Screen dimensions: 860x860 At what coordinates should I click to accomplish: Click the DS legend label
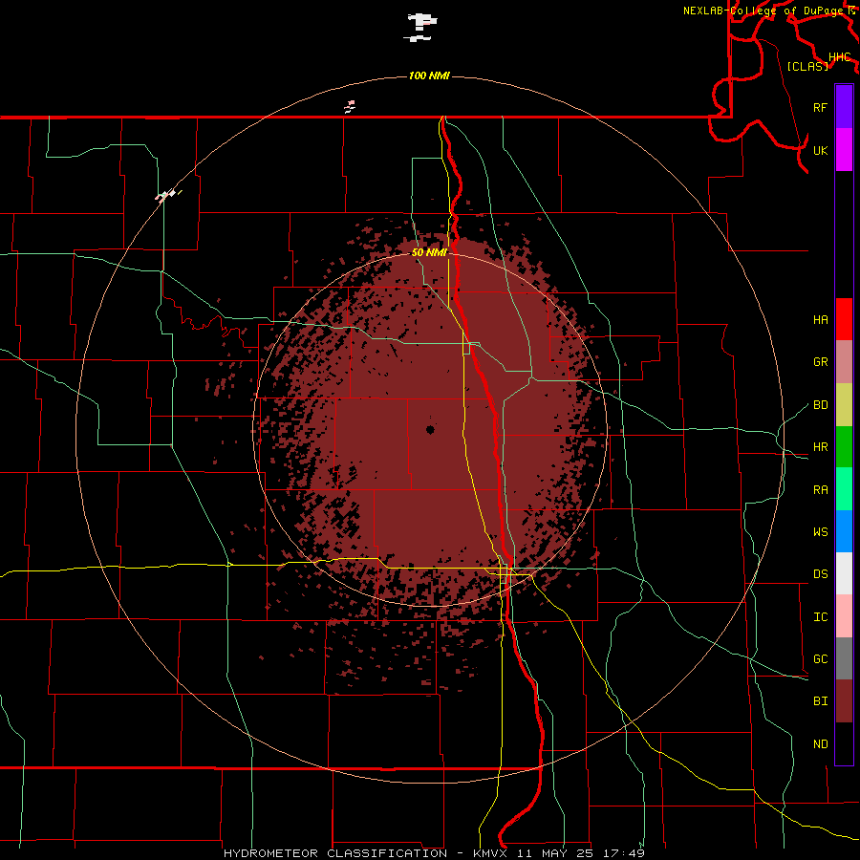(x=820, y=574)
